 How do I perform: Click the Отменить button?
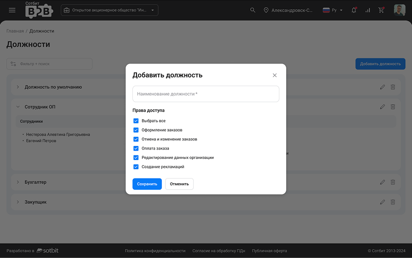pos(179,184)
